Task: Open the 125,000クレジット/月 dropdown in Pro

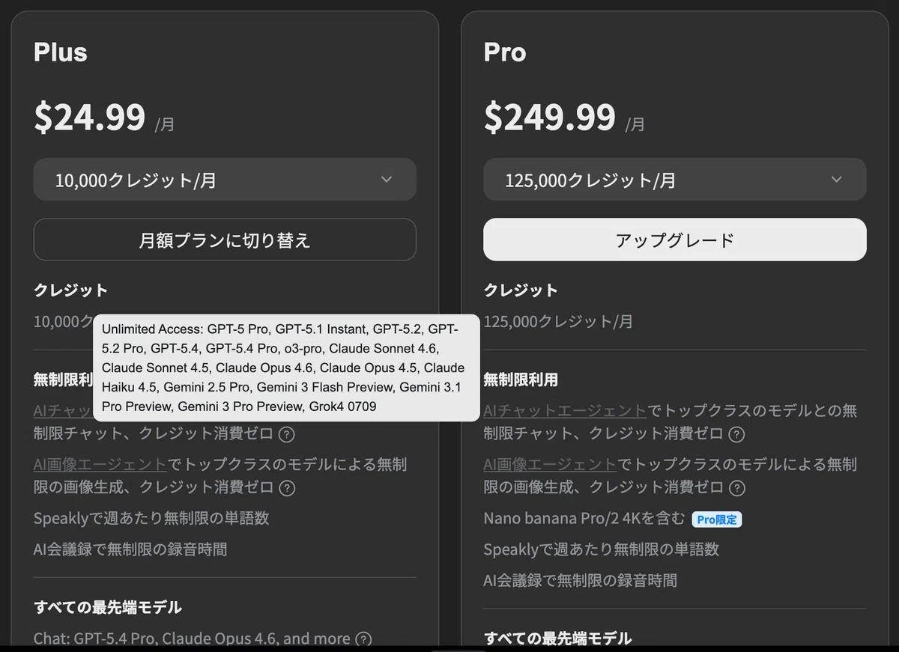Action: 675,179
